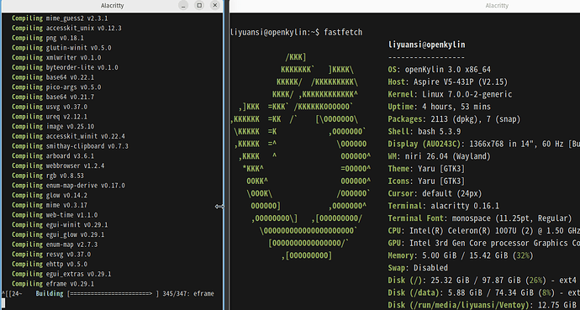The image size is (580, 310).
Task: Click the 'Disk (/): 25.32 GiB' line
Action: (x=482, y=281)
